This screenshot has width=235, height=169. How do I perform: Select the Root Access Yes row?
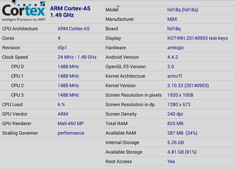(x=169, y=161)
